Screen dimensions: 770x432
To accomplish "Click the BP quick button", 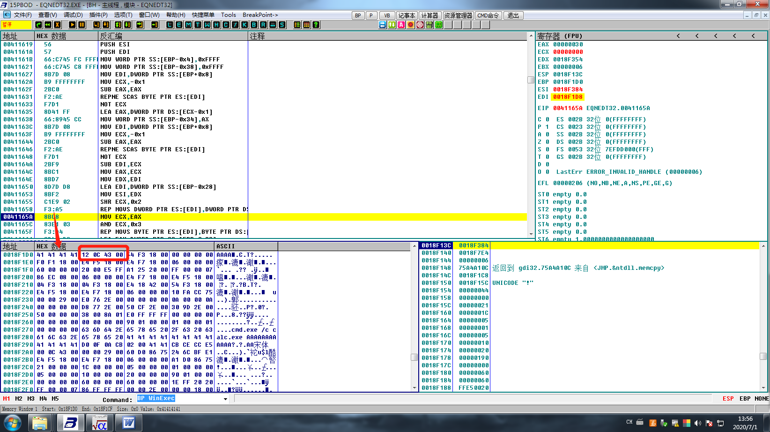I will [358, 15].
